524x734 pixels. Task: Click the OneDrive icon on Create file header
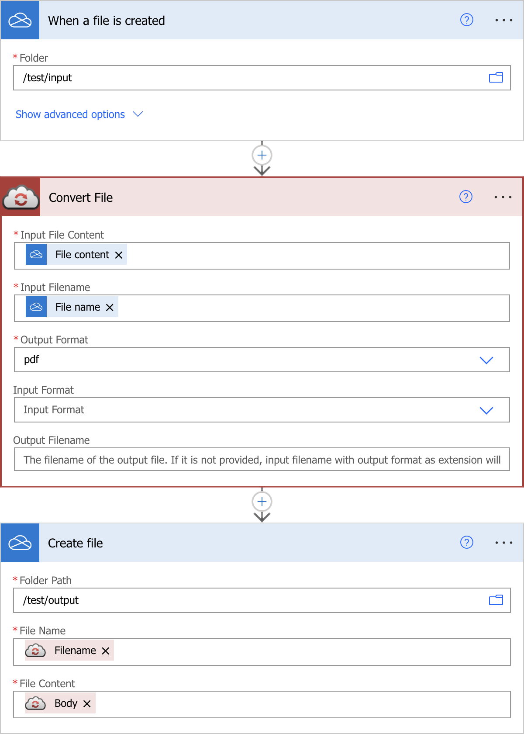pyautogui.click(x=20, y=543)
